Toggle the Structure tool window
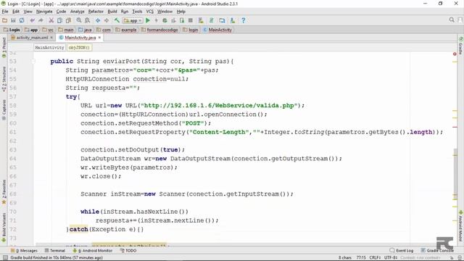This screenshot has height=261, width=464. pyautogui.click(x=4, y=78)
